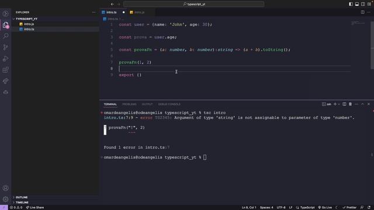Screen dimensions: 374x210
Task: Open the Source Control view
Action: (5, 47)
